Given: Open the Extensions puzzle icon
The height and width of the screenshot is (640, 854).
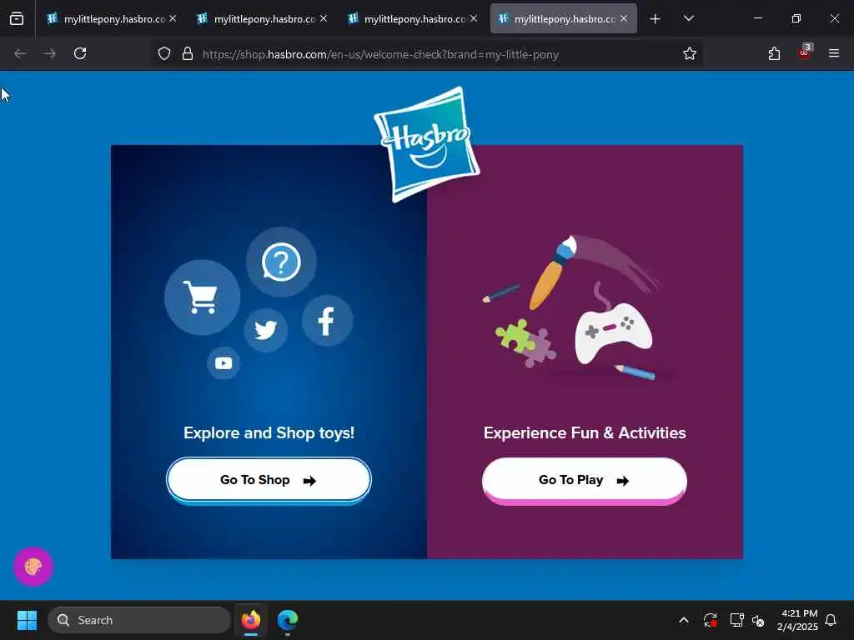Looking at the screenshot, I should [x=774, y=53].
